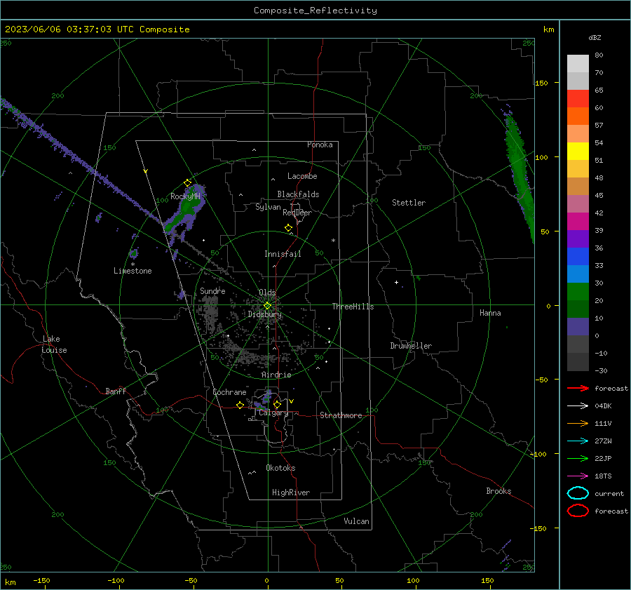Select the Cochrane town label
This screenshot has height=590, width=631.
229,392
